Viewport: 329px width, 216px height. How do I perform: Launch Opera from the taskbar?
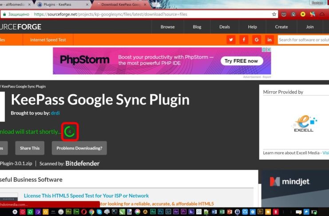pos(84,212)
